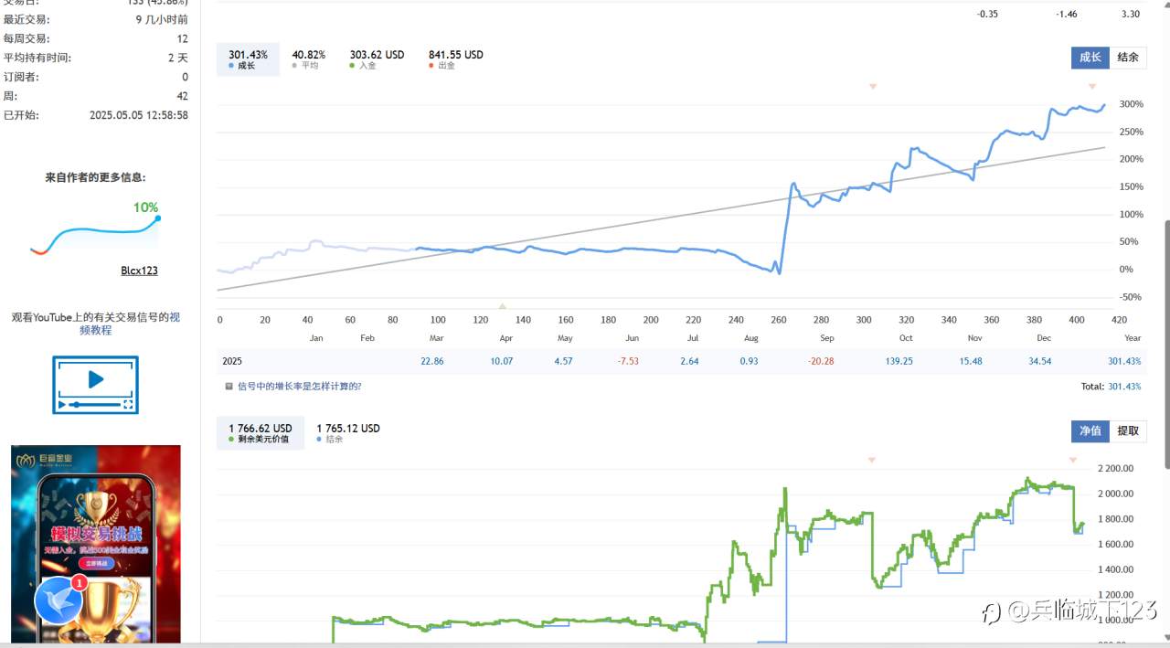This screenshot has width=1170, height=648.
Task: Click the blue bird chat notification icon
Action: pyautogui.click(x=59, y=600)
